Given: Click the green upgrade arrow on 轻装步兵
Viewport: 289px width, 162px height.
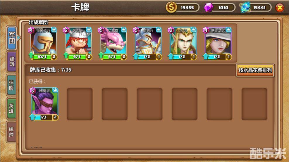Looking at the screenshot, I should point(31,55).
